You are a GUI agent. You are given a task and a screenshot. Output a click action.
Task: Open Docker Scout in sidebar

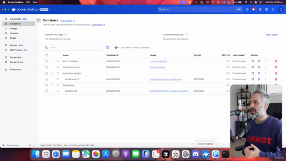pyautogui.click(x=19, y=62)
